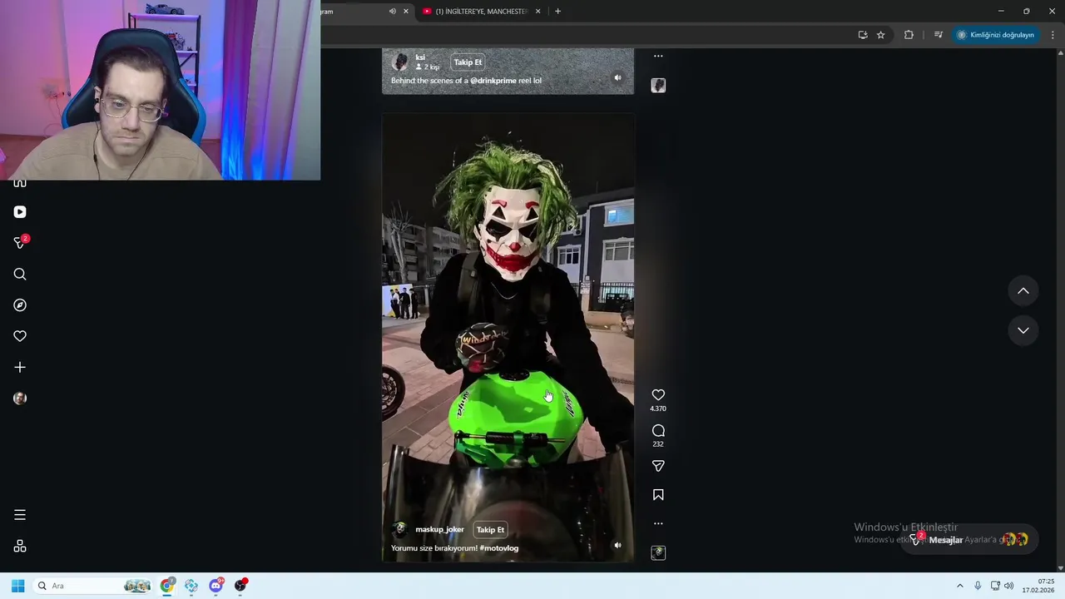Image resolution: width=1065 pixels, height=599 pixels.
Task: Open Chrome extensions puzzle menu
Action: (909, 35)
